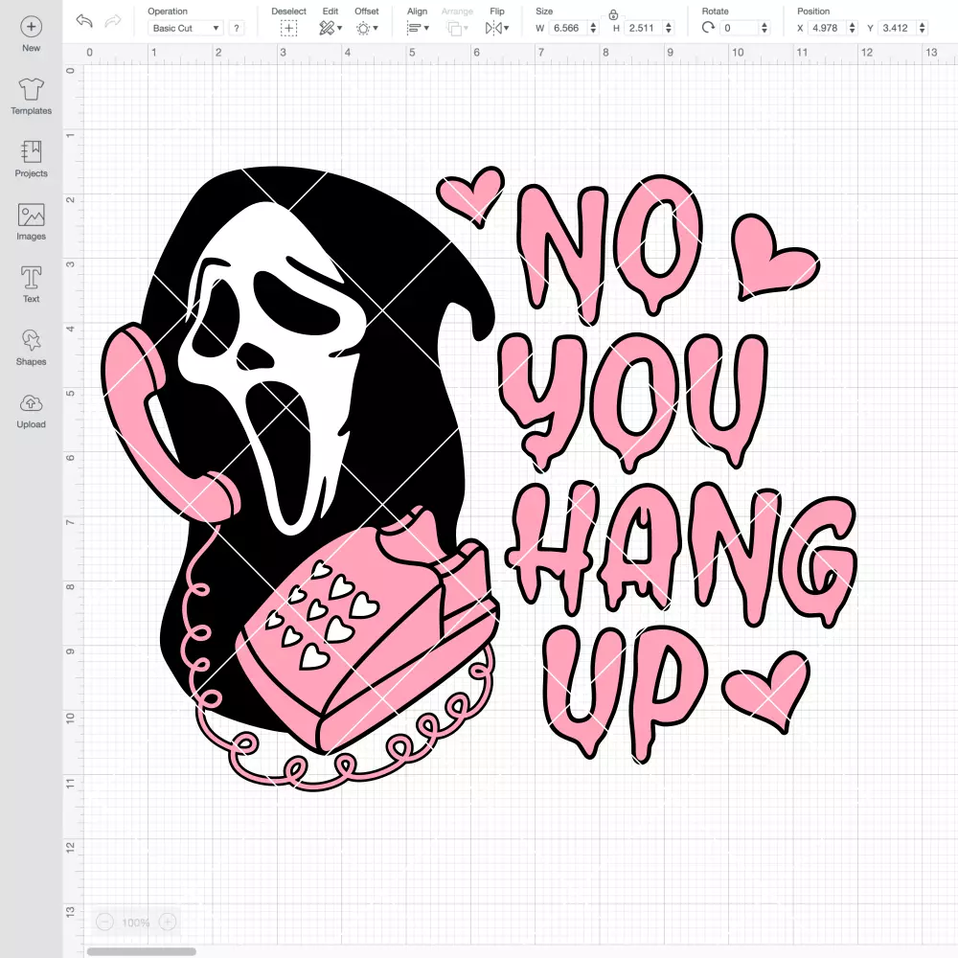
Task: Click the rotate icon
Action: pos(708,28)
